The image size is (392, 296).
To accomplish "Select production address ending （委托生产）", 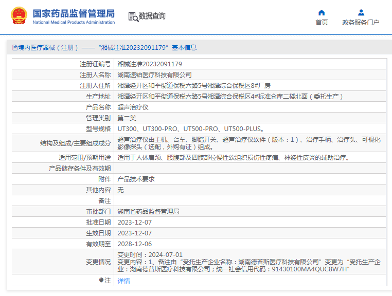I will click(230, 97).
